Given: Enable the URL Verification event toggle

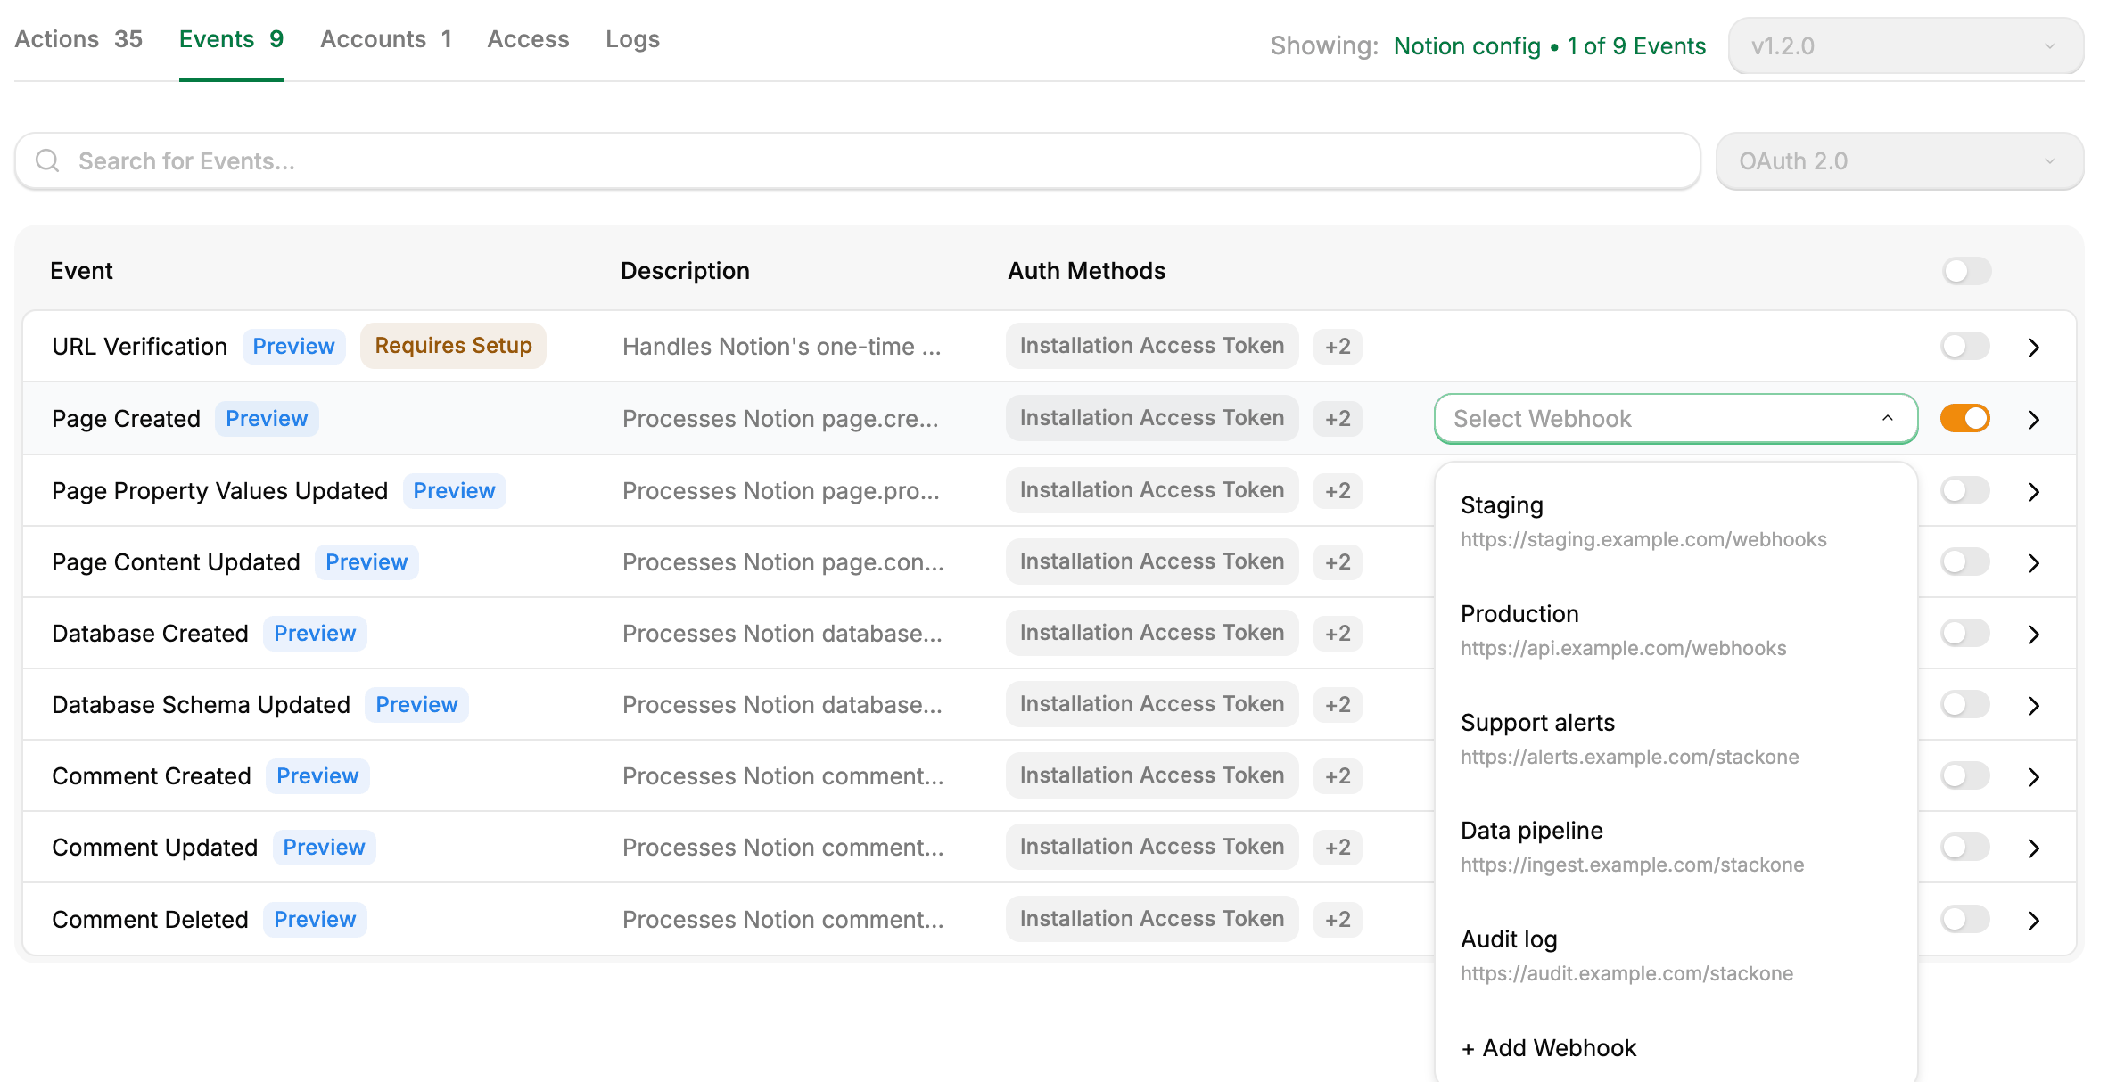Looking at the screenshot, I should tap(1965, 346).
